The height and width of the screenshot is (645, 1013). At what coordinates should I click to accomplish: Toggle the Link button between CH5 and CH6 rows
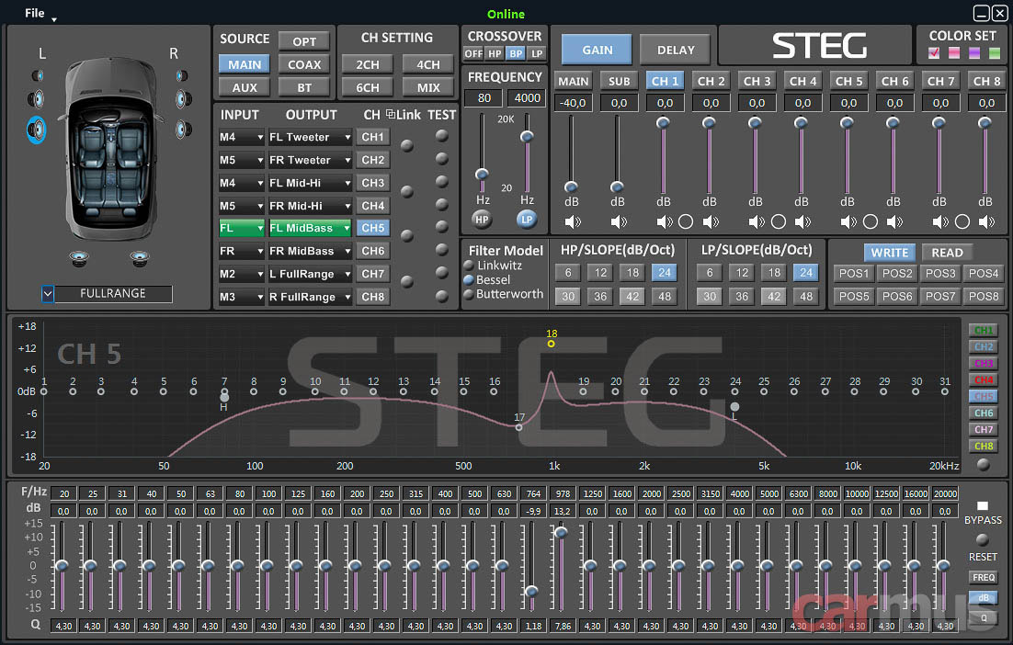point(407,236)
